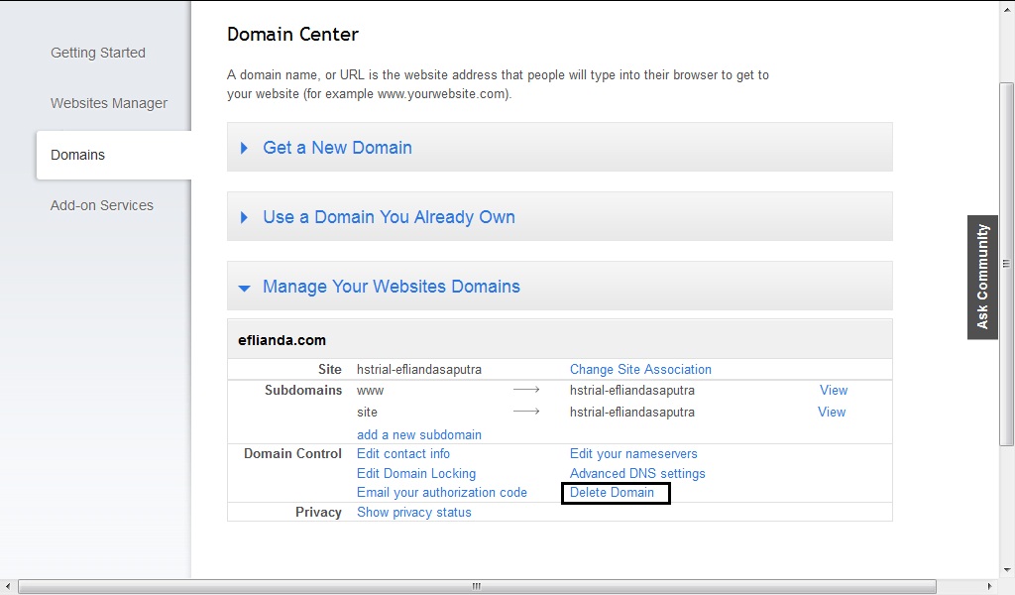Edit contact info for the domain
Image resolution: width=1015 pixels, height=595 pixels.
pyautogui.click(x=403, y=453)
